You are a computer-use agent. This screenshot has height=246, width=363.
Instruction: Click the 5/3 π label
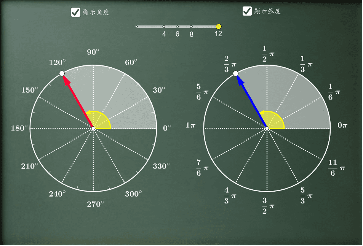coord(306,196)
